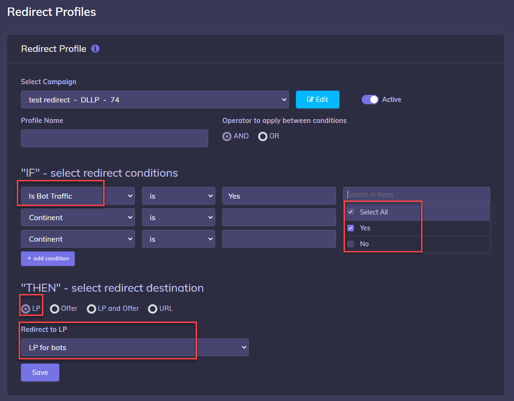Open the Redirect to LP dropdown
This screenshot has width=514, height=401.
(134, 347)
